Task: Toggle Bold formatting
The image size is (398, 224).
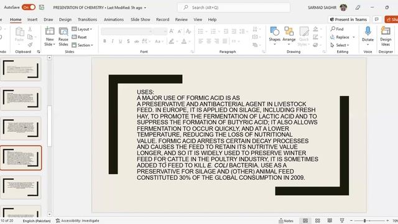Action: [104, 41]
